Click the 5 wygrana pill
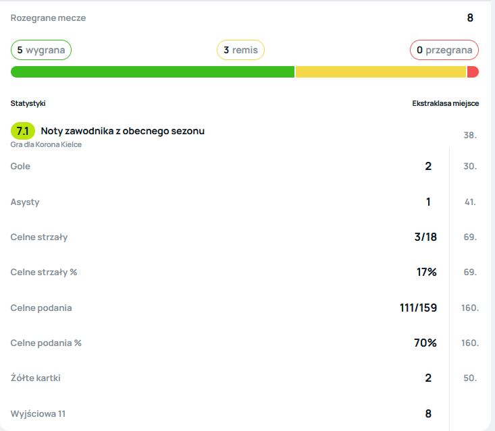The image size is (495, 431). (x=41, y=50)
